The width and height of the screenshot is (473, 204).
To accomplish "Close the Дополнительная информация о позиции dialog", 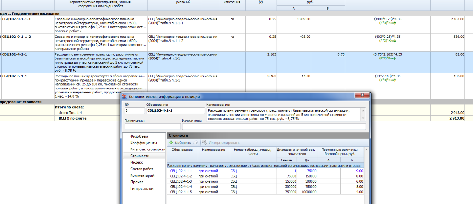I will 362,95.
